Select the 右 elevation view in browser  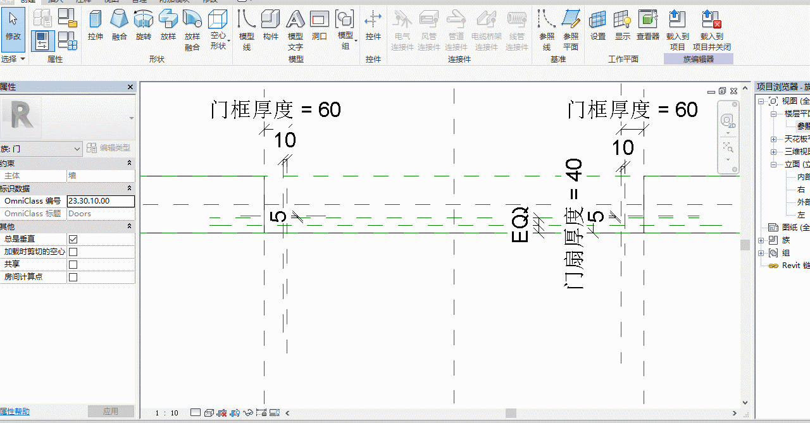[801, 190]
